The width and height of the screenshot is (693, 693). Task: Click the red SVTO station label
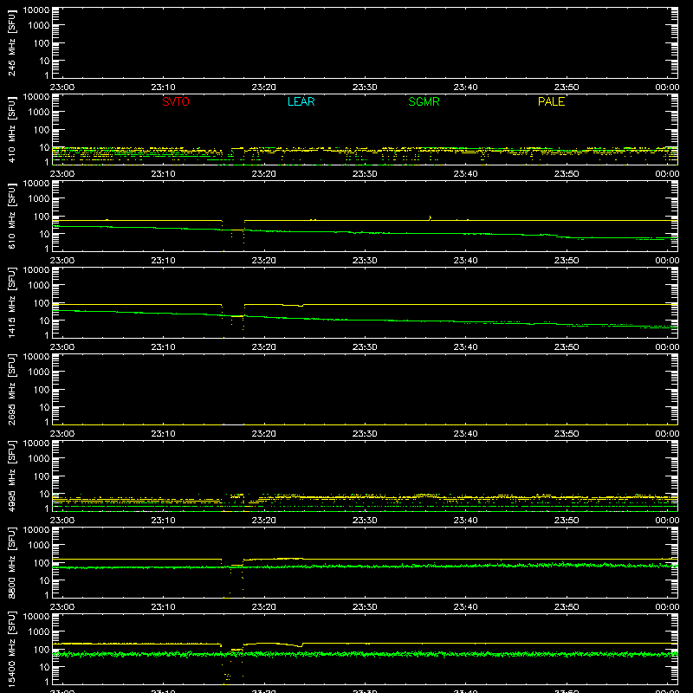tap(176, 101)
